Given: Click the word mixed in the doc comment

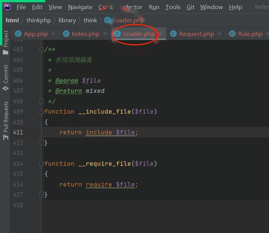Looking at the screenshot, I should click(x=95, y=91).
